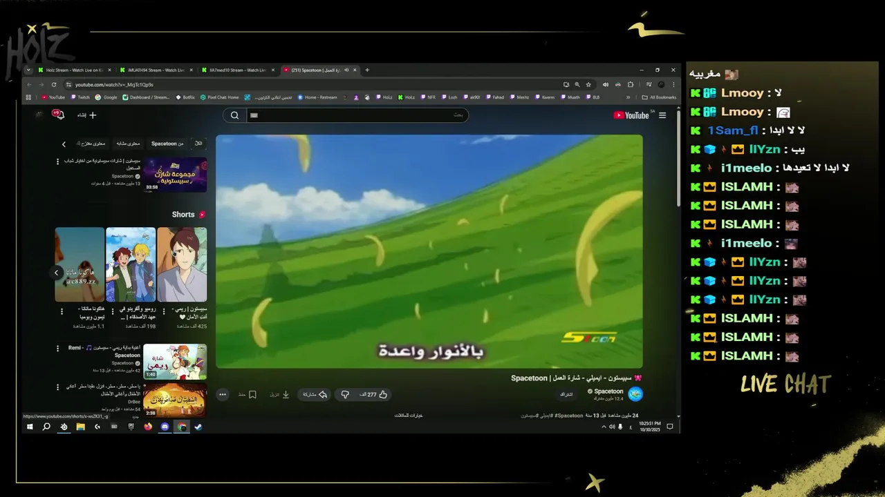This screenshot has height=497, width=885.
Task: Open the YouTube hamburger guide menu
Action: [x=662, y=115]
